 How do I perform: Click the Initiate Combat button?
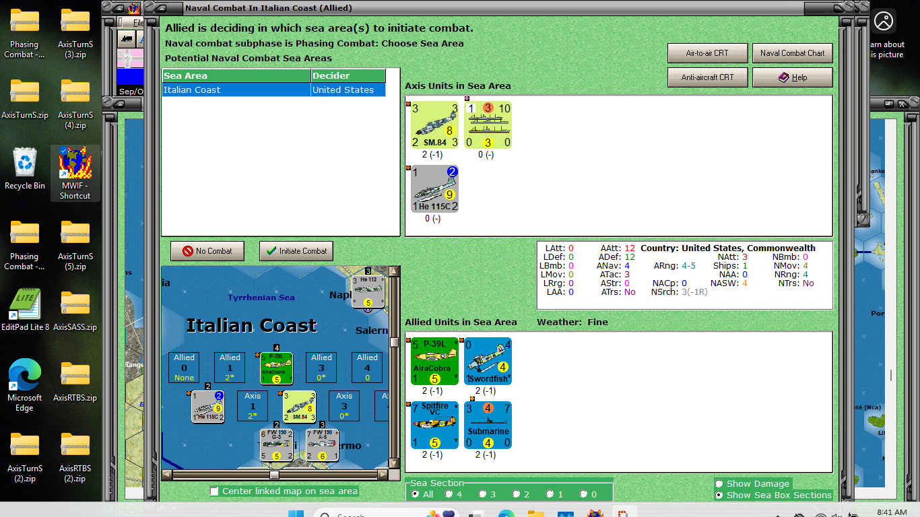297,251
